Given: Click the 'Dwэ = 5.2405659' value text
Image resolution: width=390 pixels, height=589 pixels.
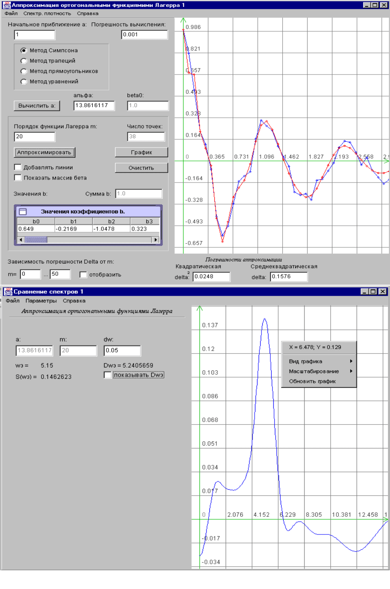Looking at the screenshot, I should (x=129, y=365).
